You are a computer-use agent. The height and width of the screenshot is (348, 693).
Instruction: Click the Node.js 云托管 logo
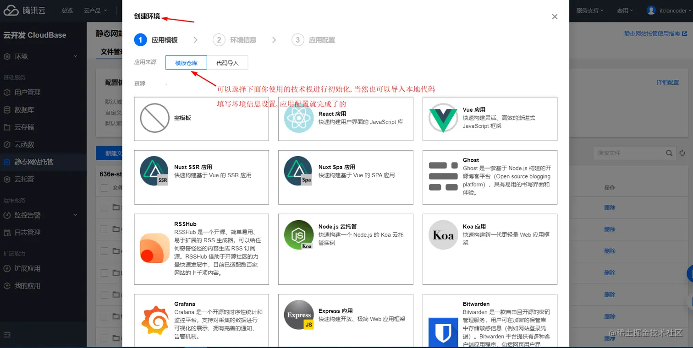[x=299, y=235]
